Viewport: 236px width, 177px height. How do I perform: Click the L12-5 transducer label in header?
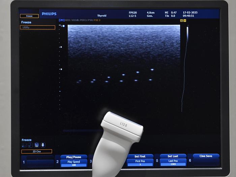point(132,16)
